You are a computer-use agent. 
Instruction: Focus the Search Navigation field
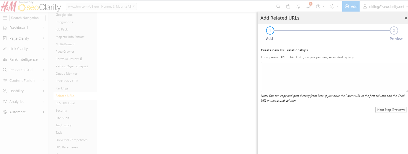[x=28, y=18]
